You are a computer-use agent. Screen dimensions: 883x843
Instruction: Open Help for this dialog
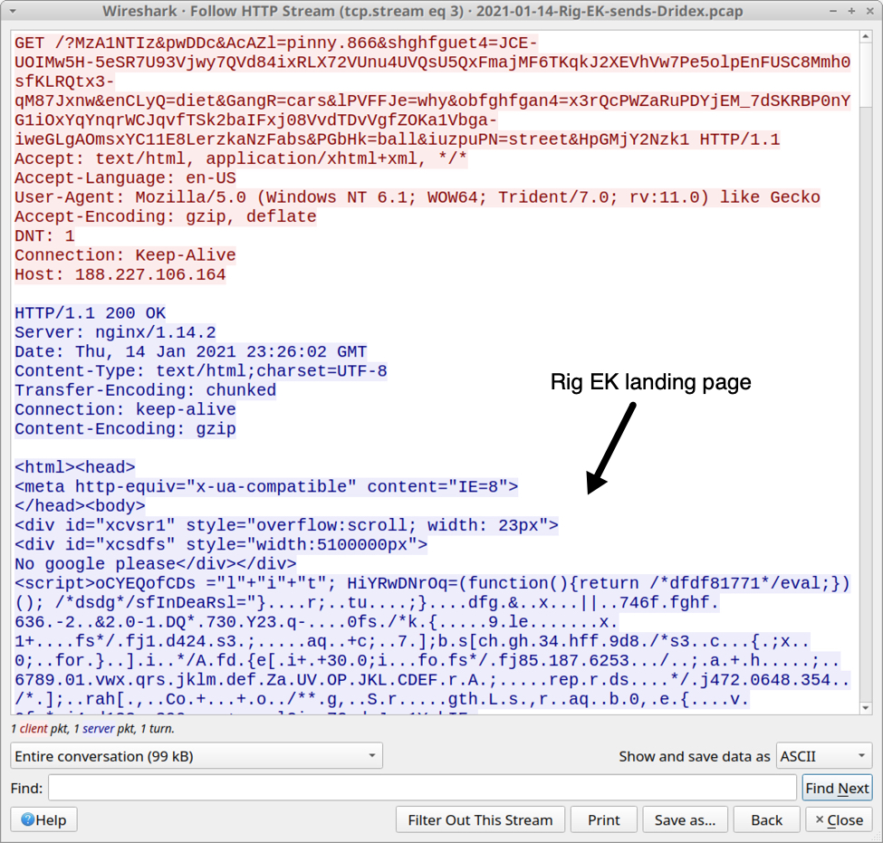pyautogui.click(x=43, y=820)
